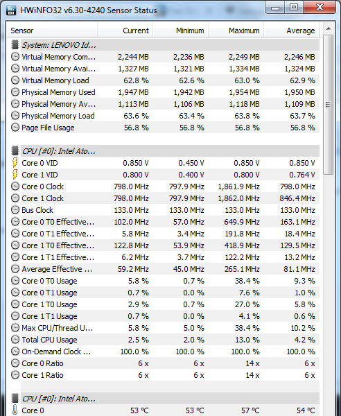Screen dimensions: 341x416
Task: Click the lightning bolt icon beside Core 0 VID
Action: tap(15, 163)
